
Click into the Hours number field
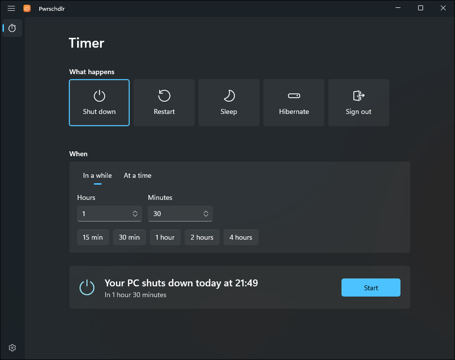110,214
